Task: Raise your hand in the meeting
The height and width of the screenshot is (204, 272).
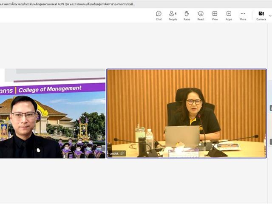Action: (187, 15)
